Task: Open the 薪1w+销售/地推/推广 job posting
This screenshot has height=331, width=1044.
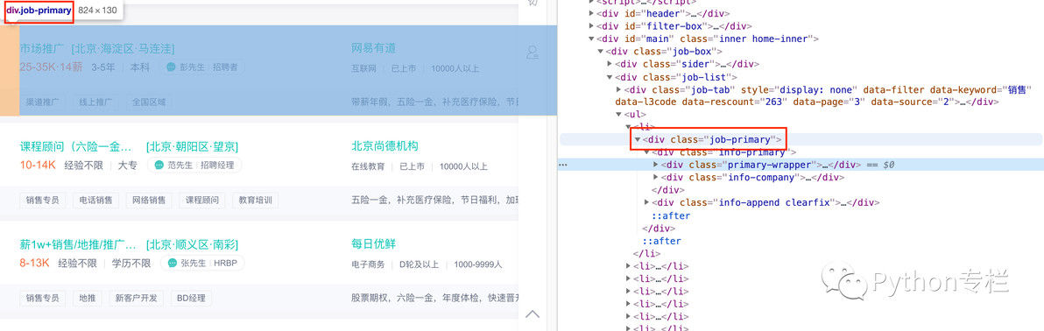Action: pos(79,244)
